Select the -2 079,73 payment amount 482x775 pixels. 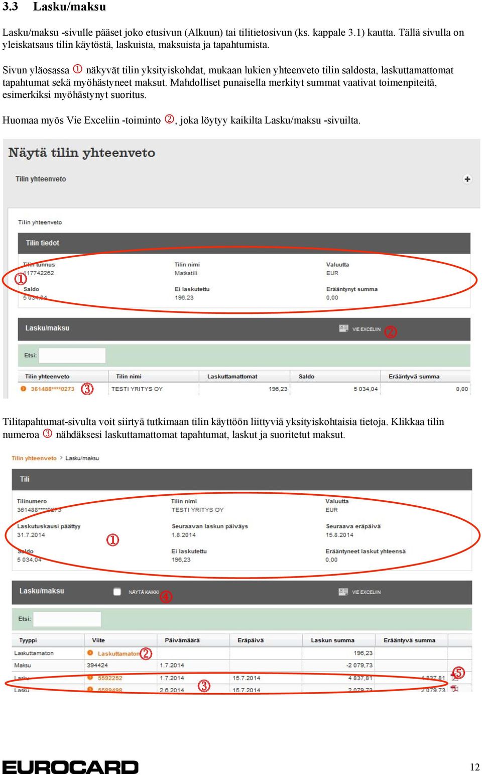pos(359,666)
